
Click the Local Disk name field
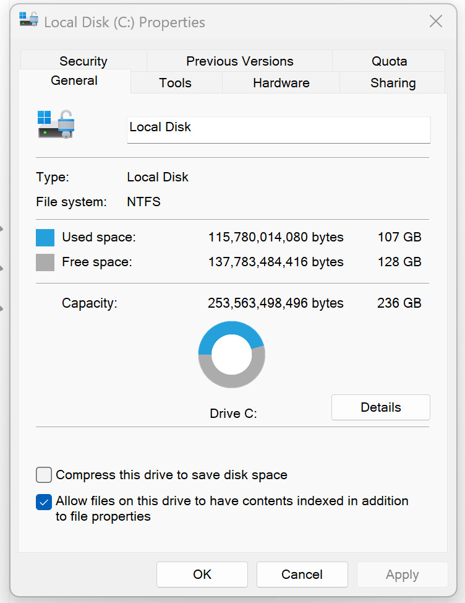[x=278, y=129]
